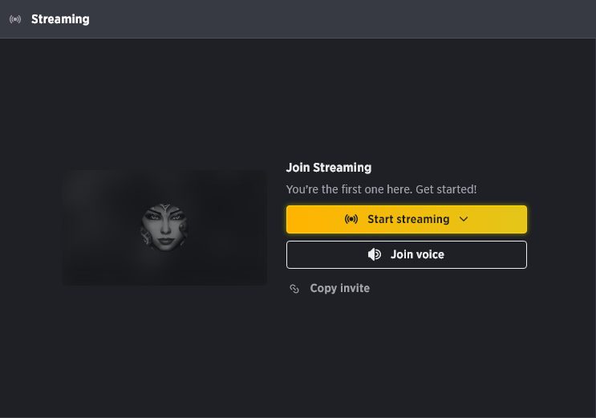Viewport: 596px width, 418px height.
Task: Click the Join Streaming heading
Action: point(329,168)
